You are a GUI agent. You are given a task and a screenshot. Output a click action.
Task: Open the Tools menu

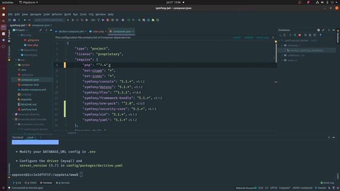click(83, 14)
